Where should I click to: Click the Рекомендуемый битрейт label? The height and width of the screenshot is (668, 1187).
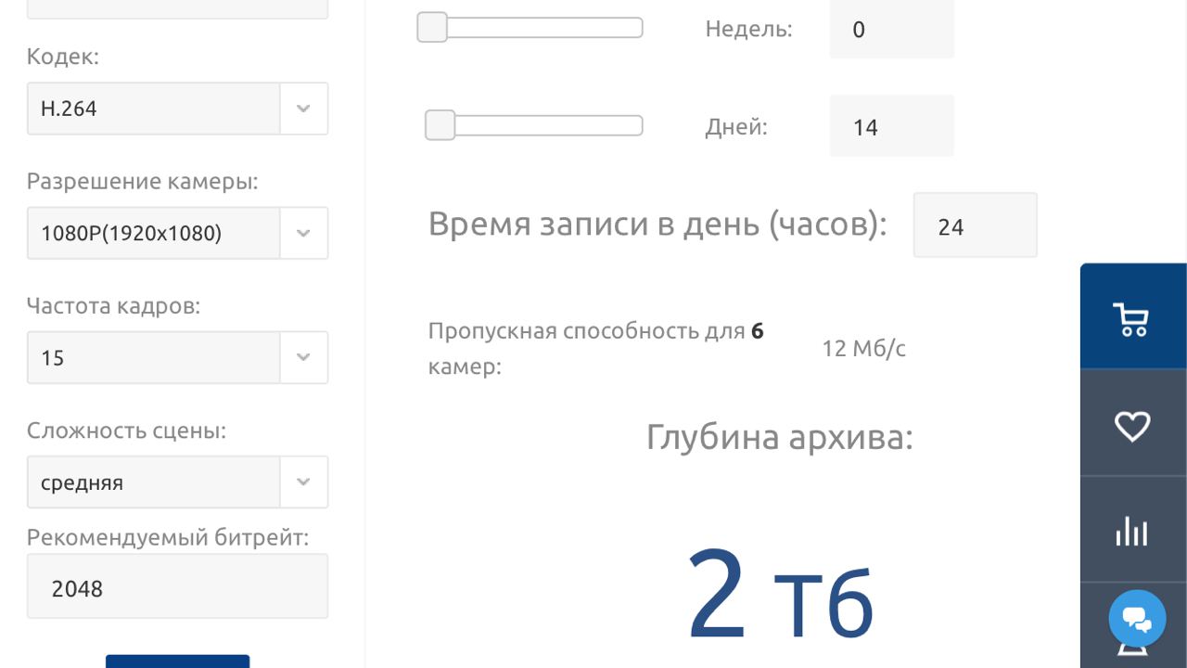(x=168, y=538)
